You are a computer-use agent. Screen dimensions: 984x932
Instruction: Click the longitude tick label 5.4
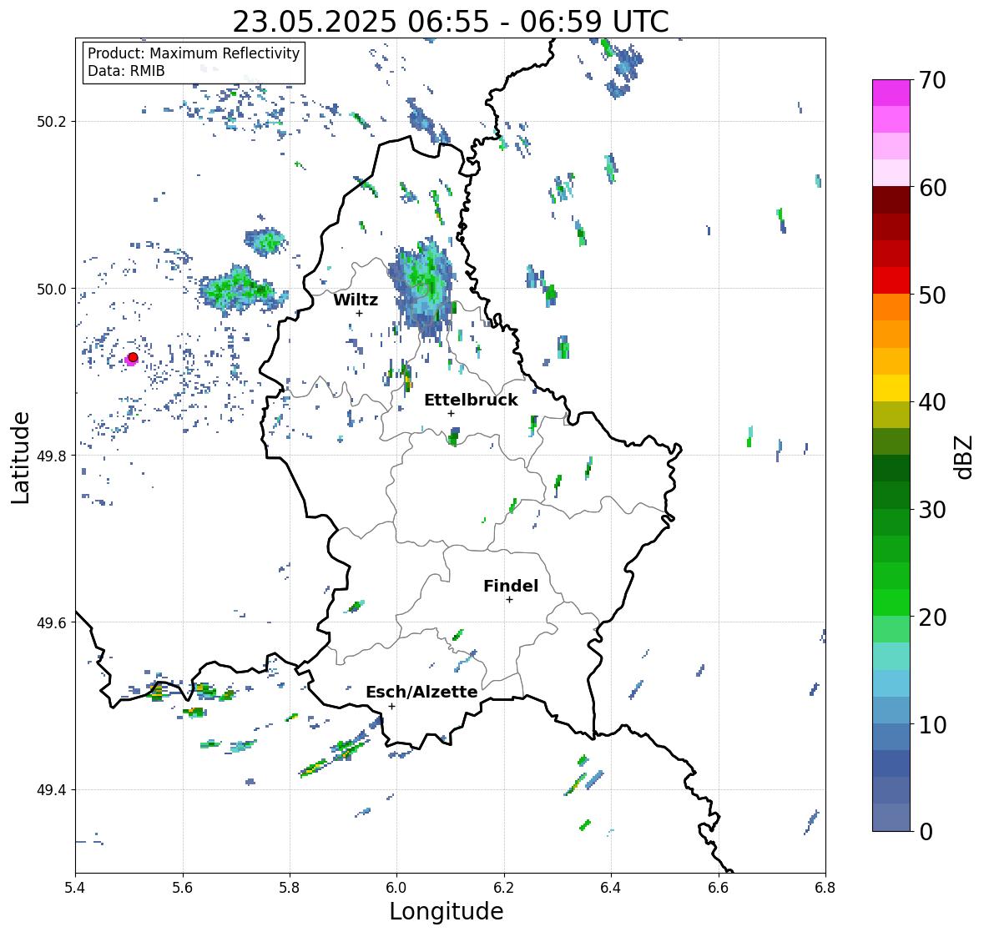[x=75, y=888]
